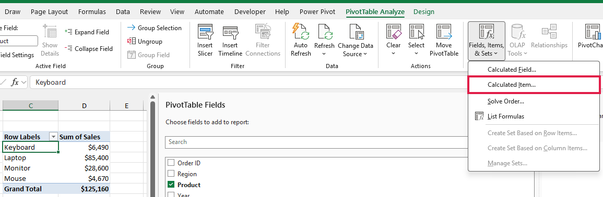Open the Help ribbon tab
The height and width of the screenshot is (197, 603).
click(x=282, y=12)
